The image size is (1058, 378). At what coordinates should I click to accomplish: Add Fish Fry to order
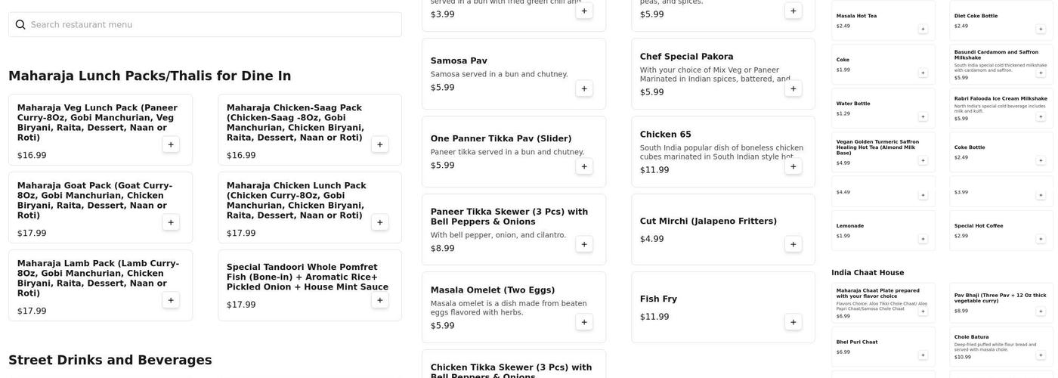(x=793, y=322)
